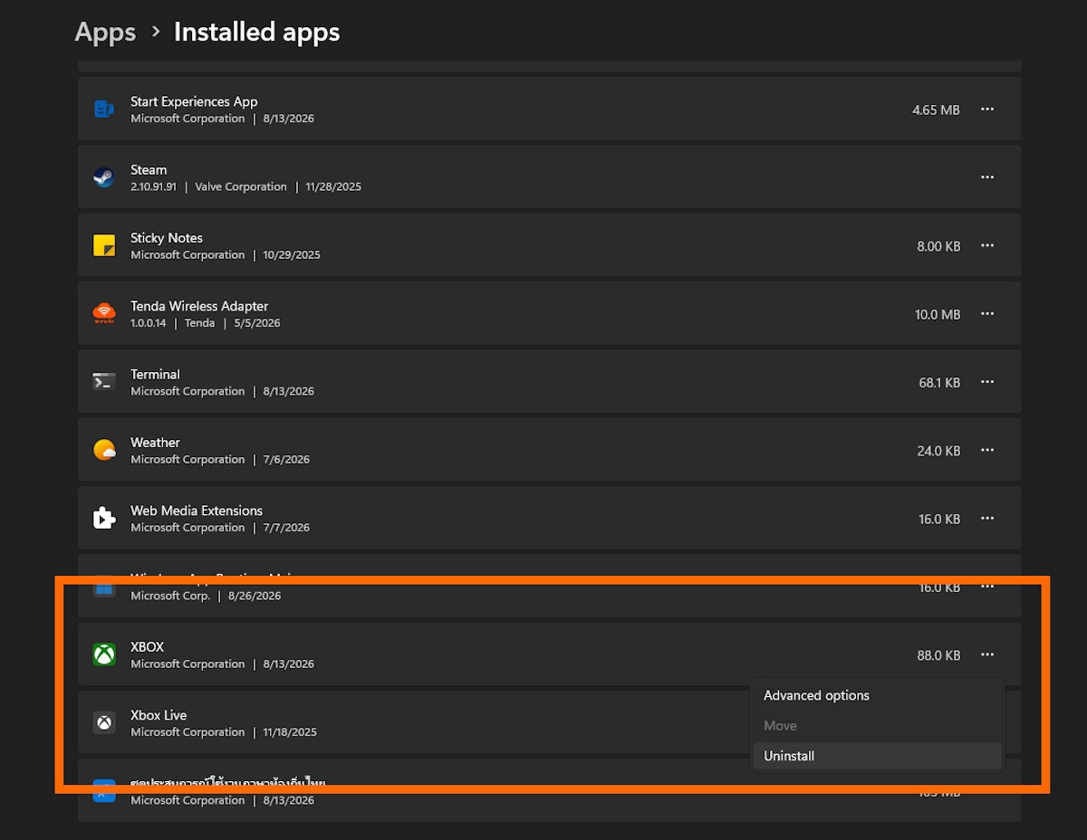Click the 5/5/2026 install date

[257, 323]
